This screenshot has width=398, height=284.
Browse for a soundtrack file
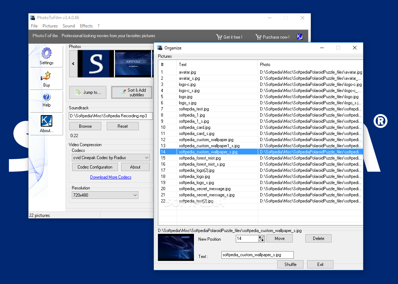click(x=85, y=126)
